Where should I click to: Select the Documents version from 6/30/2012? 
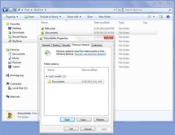click(76, 81)
